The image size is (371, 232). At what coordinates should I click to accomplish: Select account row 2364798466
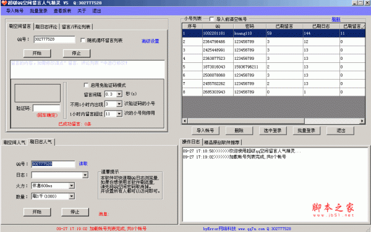coord(274,42)
